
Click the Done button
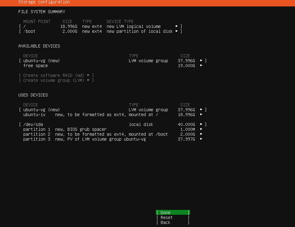coord(173,212)
